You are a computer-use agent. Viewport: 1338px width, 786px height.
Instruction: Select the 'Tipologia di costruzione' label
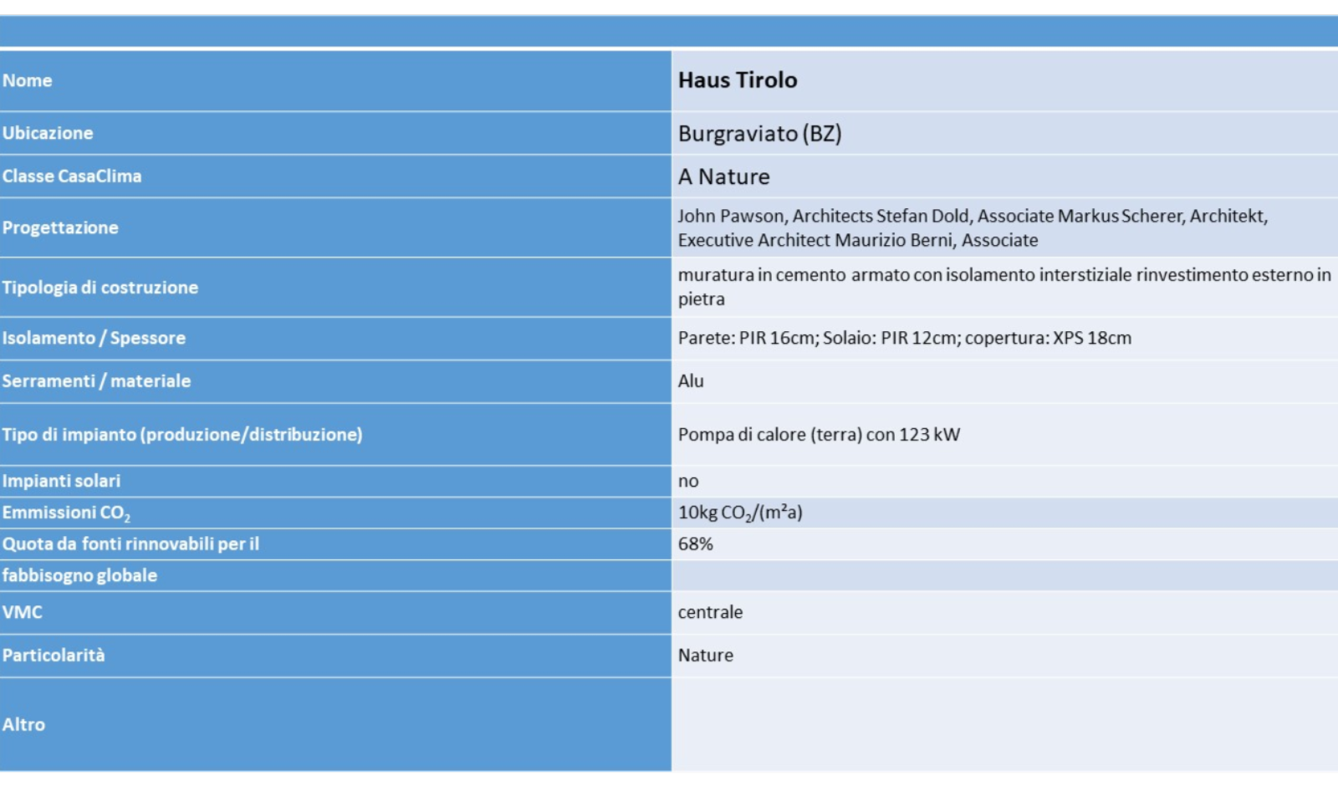coord(100,288)
